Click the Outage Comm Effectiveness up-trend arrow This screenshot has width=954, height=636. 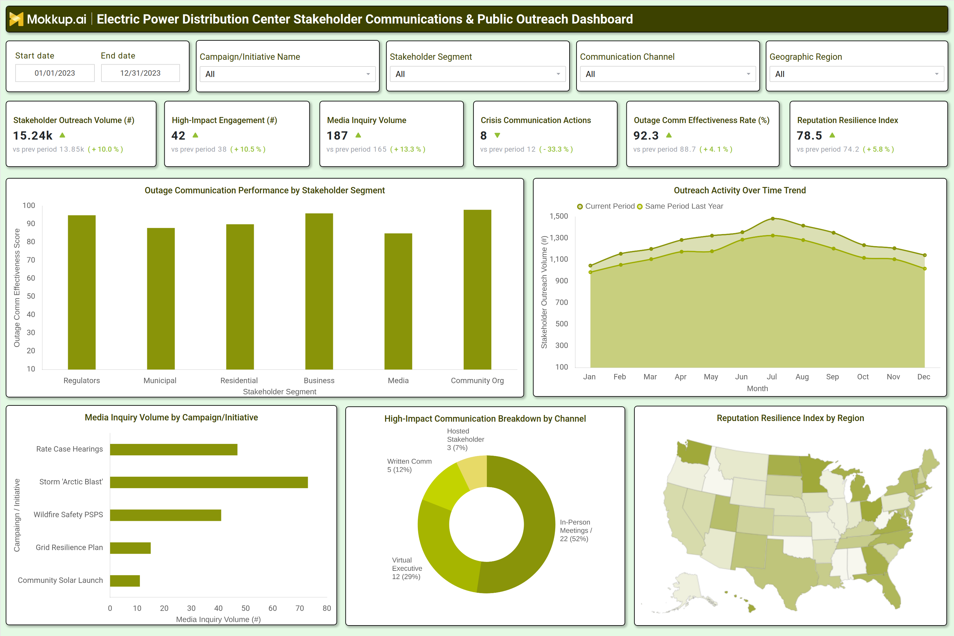669,135
